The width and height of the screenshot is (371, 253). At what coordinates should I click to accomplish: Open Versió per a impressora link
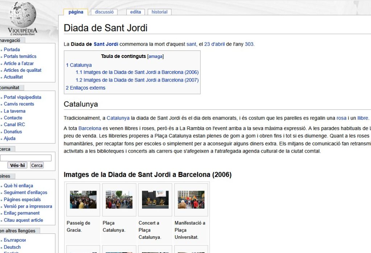tap(28, 206)
